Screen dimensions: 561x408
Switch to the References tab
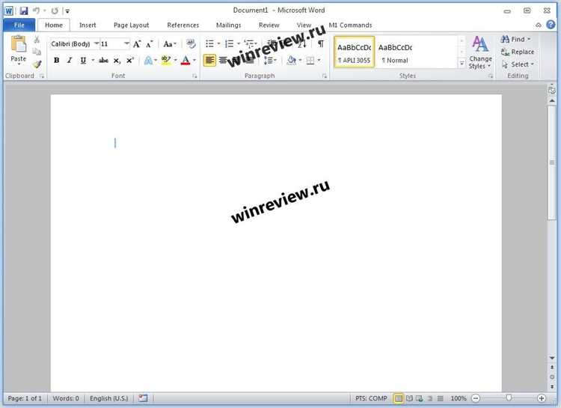[183, 25]
